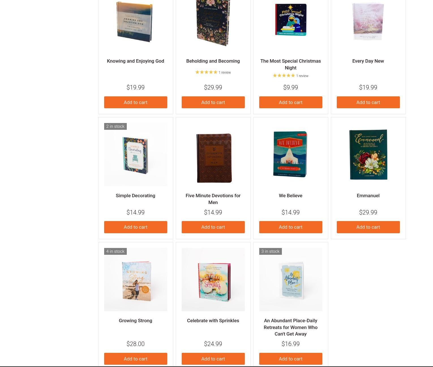Screen dimensions: 433x367
Task: Select the Growing Strong cover image
Action: [x=136, y=279]
